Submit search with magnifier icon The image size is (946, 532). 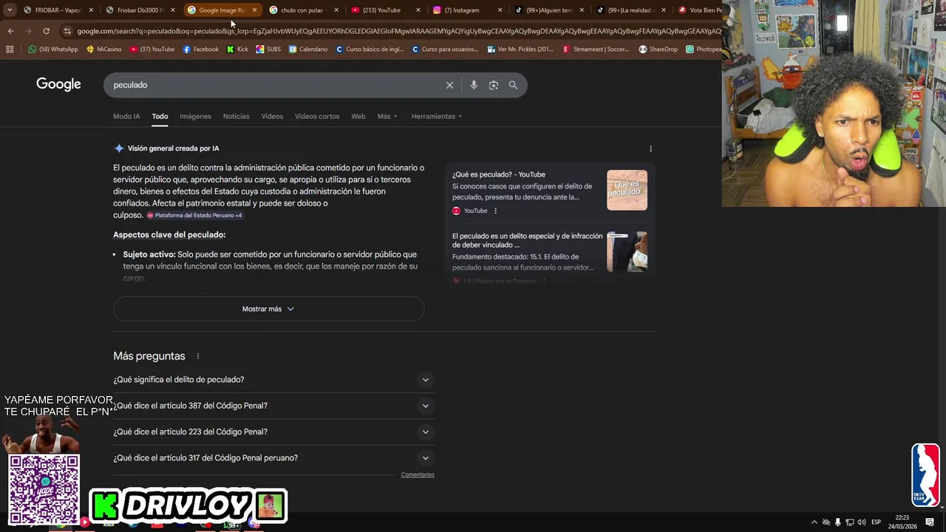point(513,85)
